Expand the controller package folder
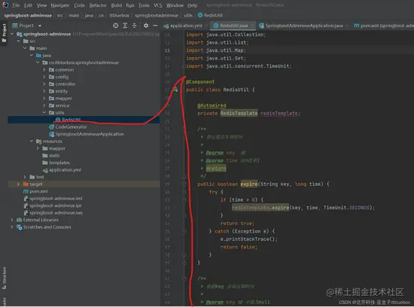The width and height of the screenshot is (414, 307). coord(44,84)
